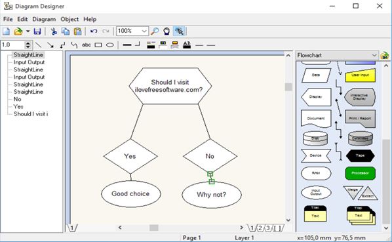Image resolution: width=392 pixels, height=242 pixels.
Task: Open the 100% zoom dropdown
Action: (x=144, y=31)
